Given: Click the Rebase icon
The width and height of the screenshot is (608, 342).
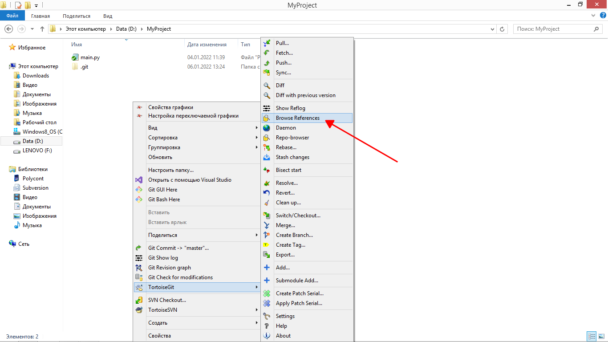Looking at the screenshot, I should tap(267, 147).
